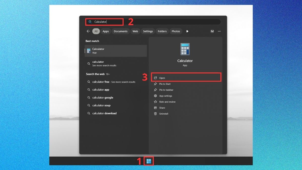Click the large Calculator icon in details pane
Screen dimensions: 302x170
pyautogui.click(x=185, y=49)
